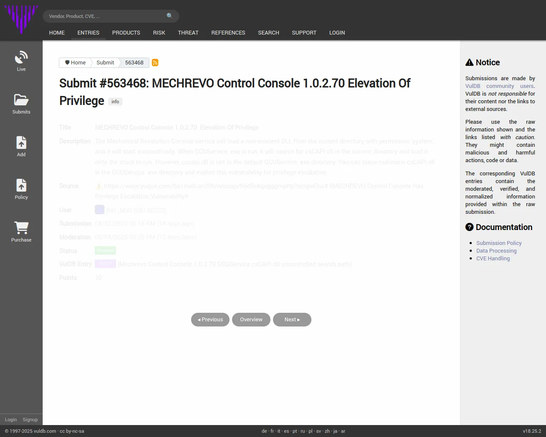This screenshot has width=546, height=437.
Task: Click Signup at sidebar bottom
Action: (30, 420)
